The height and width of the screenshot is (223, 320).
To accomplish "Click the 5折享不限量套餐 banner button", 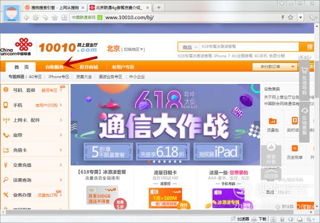I will (x=108, y=151).
